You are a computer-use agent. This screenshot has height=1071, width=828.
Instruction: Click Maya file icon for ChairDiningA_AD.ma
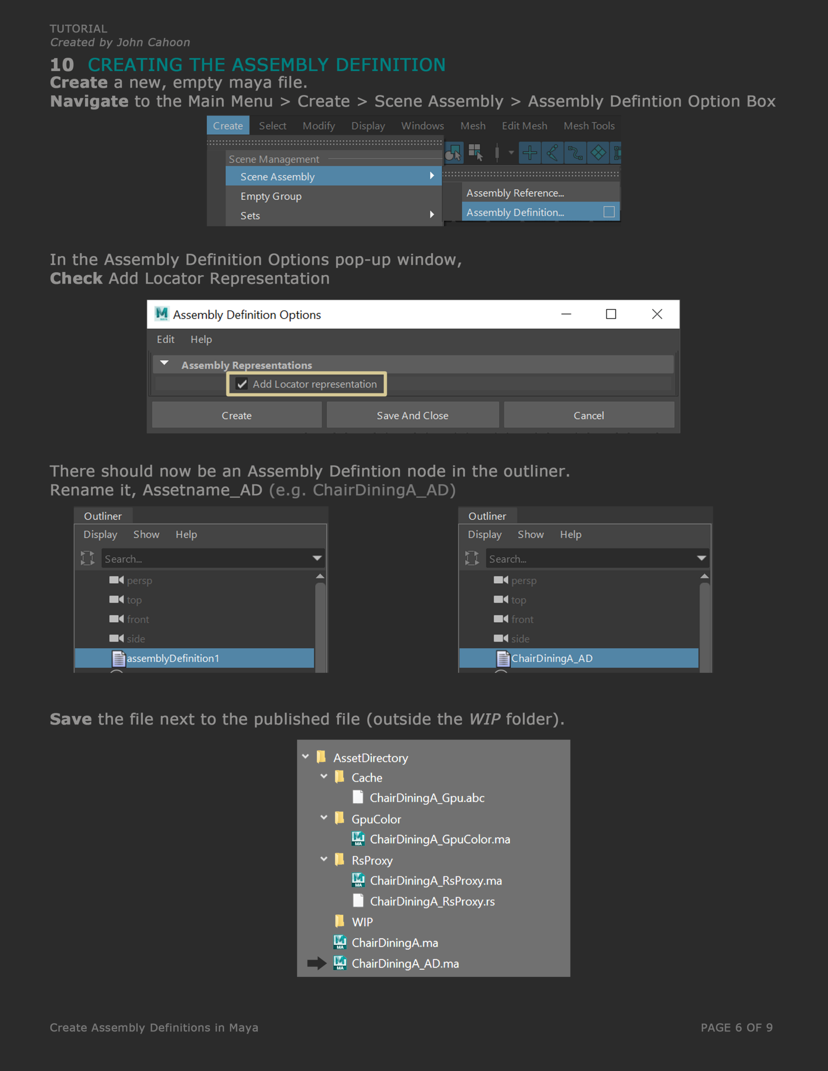click(339, 963)
